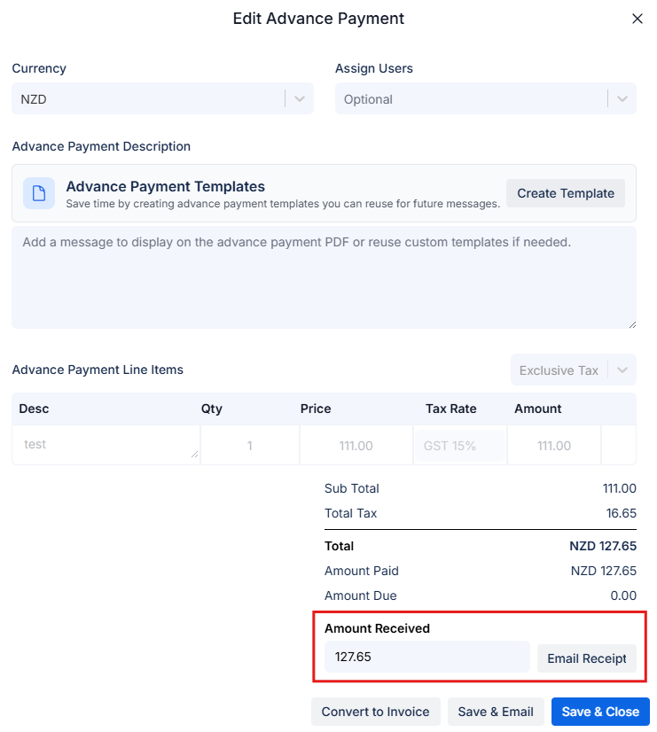Click Save & Email
This screenshot has width=657, height=732.
(x=495, y=711)
